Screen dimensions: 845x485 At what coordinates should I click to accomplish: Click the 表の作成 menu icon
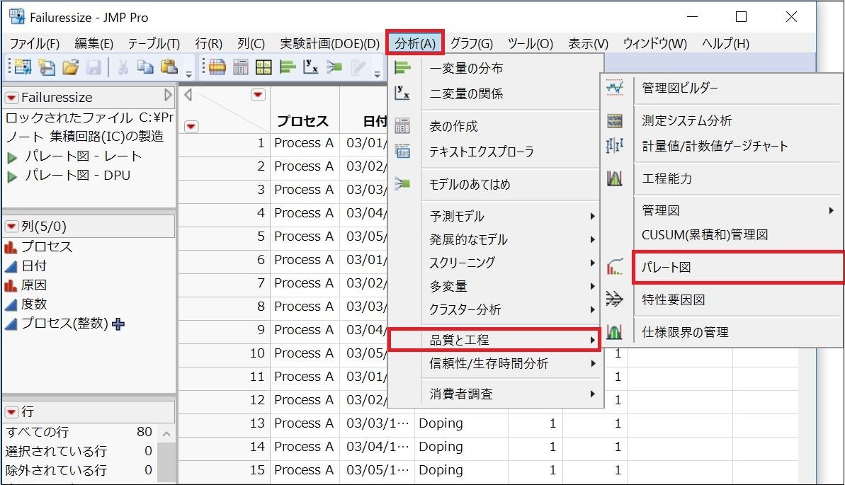coord(402,125)
